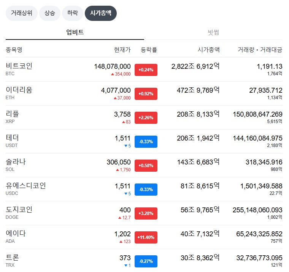Click the XRP ticker symbol
The image size is (289, 272).
click(x=10, y=122)
